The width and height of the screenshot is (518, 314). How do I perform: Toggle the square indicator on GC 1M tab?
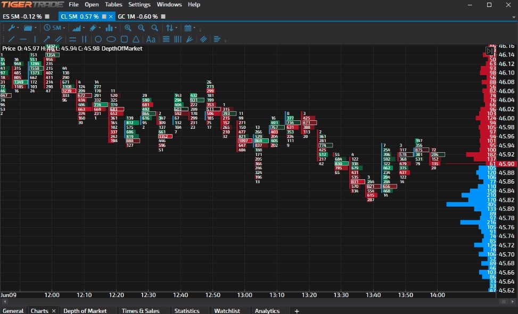[162, 16]
